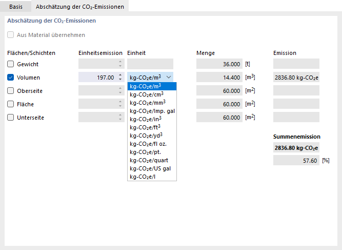This screenshot has width=342, height=250.
Task: Select the Abschätzung der CO₂-Emissionen tab
Action: click(x=80, y=7)
